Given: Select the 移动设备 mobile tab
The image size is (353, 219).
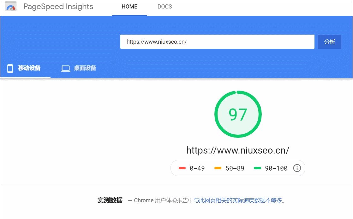Looking at the screenshot, I should click(x=26, y=68).
